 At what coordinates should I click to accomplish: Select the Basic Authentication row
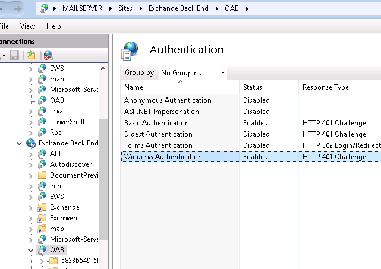[156, 123]
